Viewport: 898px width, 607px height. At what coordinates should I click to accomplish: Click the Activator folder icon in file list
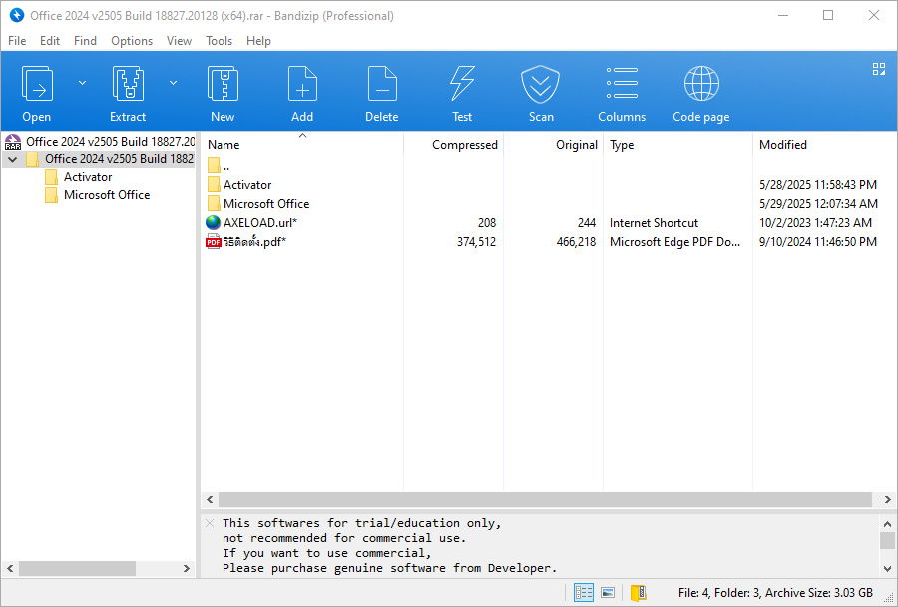coord(214,184)
